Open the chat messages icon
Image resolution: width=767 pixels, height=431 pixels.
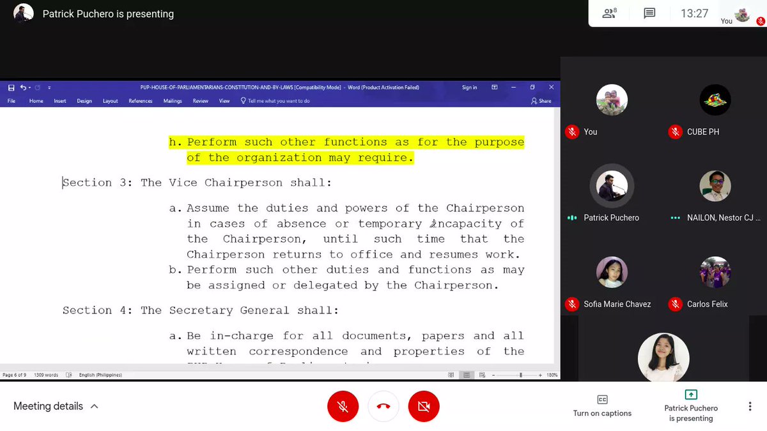point(649,13)
